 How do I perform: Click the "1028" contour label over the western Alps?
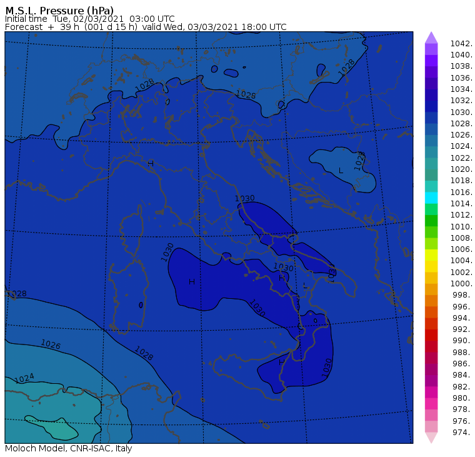click(x=144, y=85)
